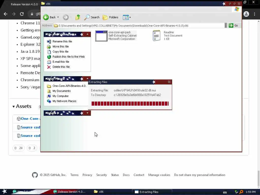Select the one-core-api-pack file icon
The width and height of the screenshot is (260, 195).
[x=101, y=36]
